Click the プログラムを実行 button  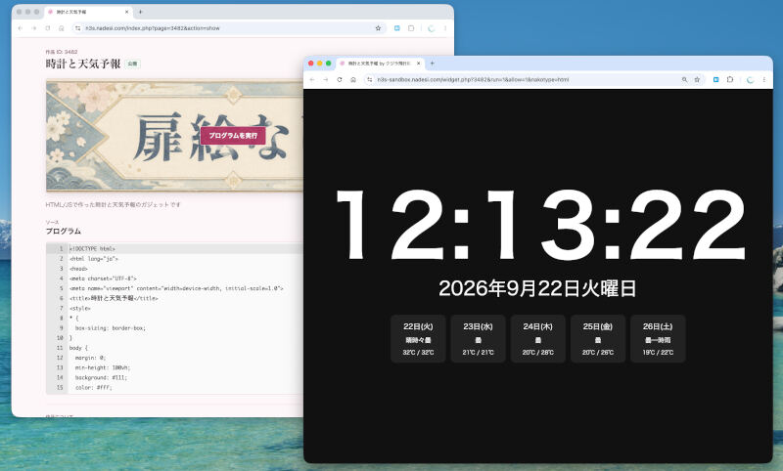click(x=233, y=136)
